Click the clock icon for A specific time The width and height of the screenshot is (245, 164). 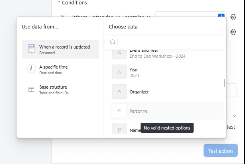(31, 69)
